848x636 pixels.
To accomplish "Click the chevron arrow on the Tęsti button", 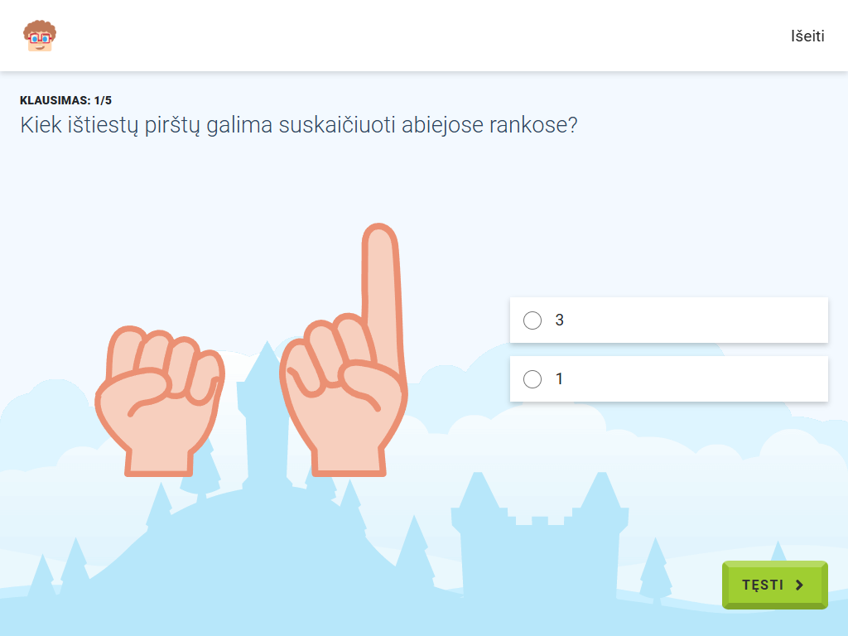I will pos(799,585).
